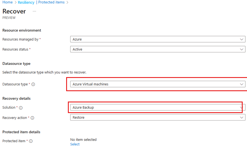Open the Home breadcrumb link
247x149 pixels.
pyautogui.click(x=8, y=2)
